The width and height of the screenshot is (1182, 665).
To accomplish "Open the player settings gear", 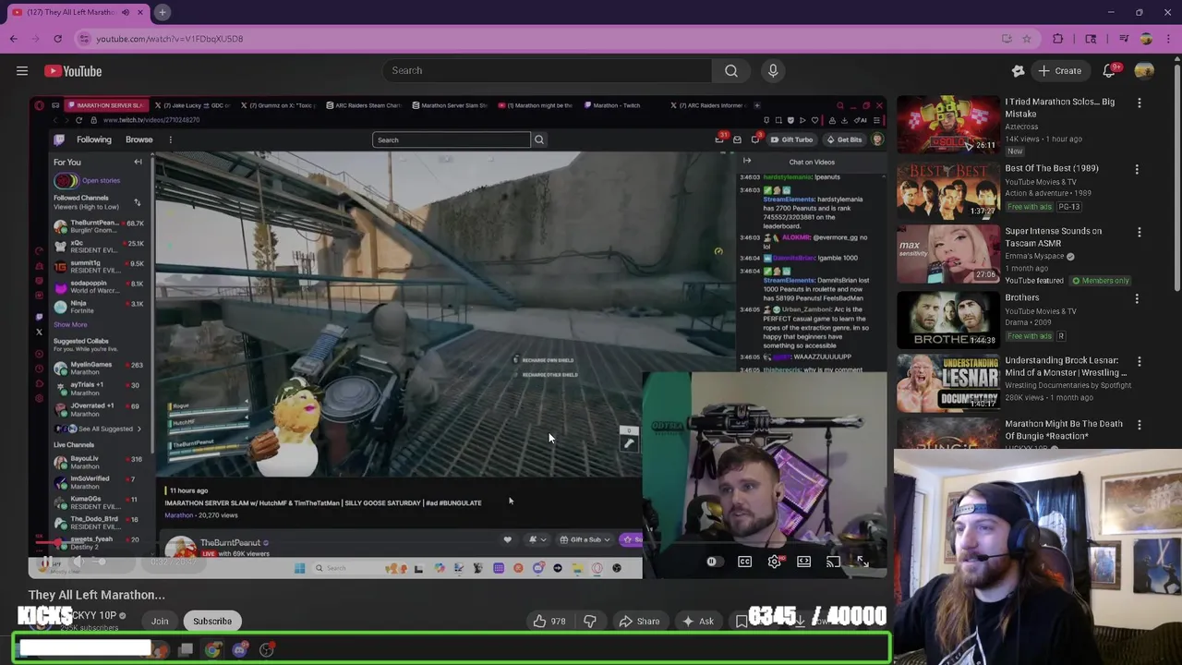I will tap(774, 562).
